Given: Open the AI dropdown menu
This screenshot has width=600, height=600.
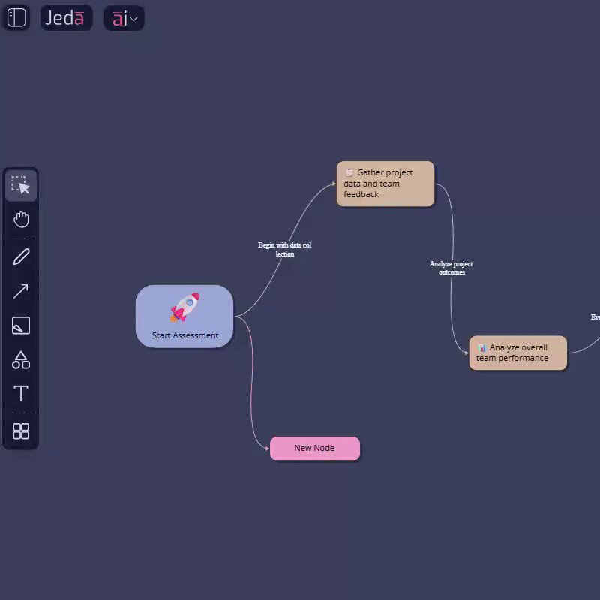Looking at the screenshot, I should [x=124, y=18].
